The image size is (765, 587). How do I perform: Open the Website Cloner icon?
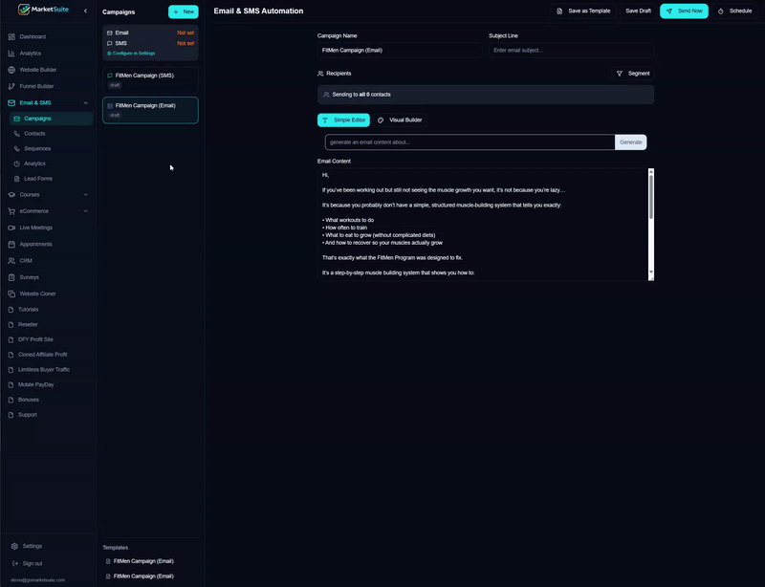pos(11,293)
